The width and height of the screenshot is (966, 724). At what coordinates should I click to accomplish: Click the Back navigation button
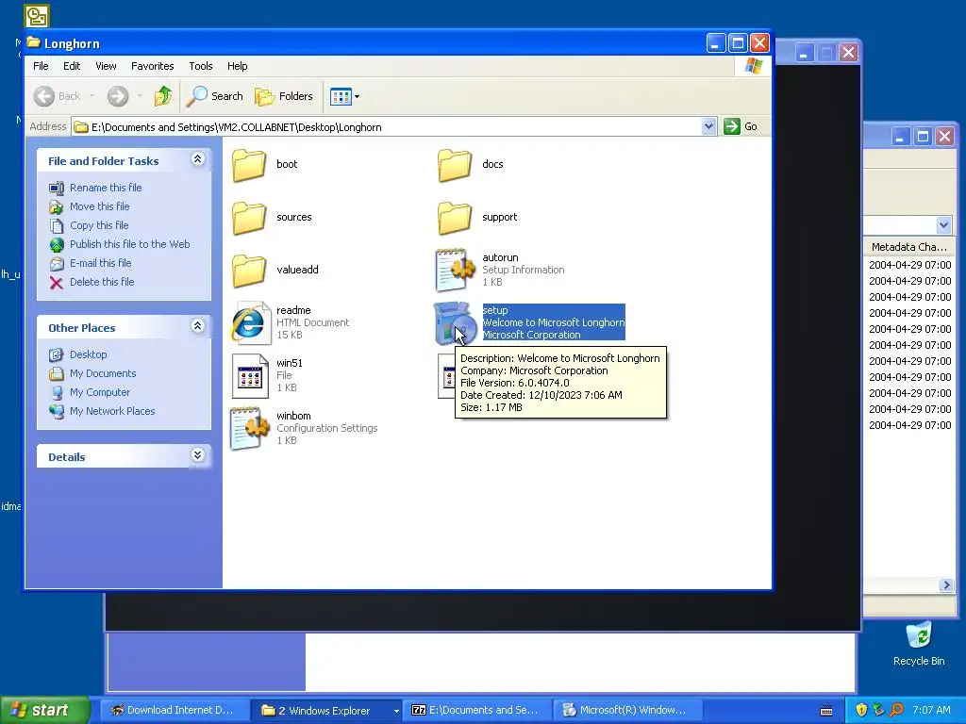58,96
